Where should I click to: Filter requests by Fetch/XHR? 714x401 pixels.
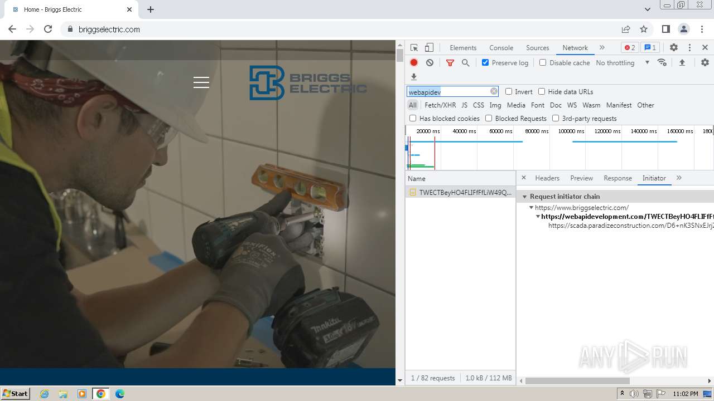click(x=440, y=105)
